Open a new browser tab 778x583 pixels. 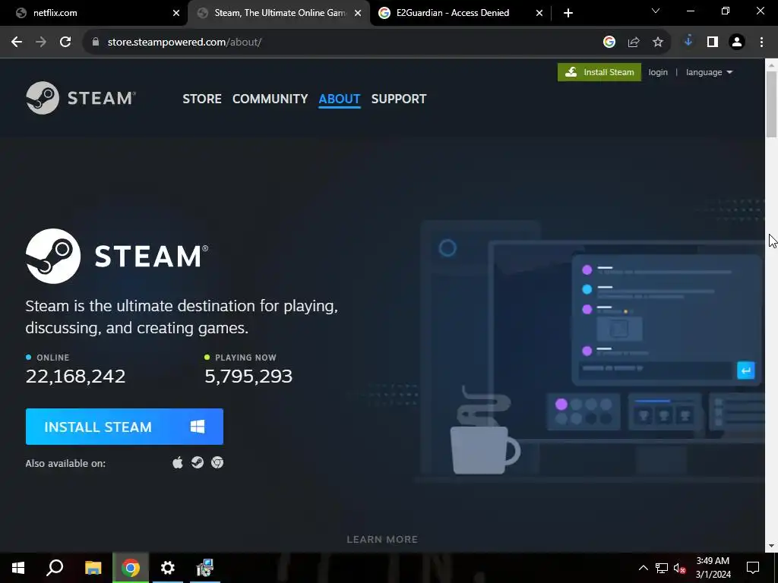pyautogui.click(x=568, y=14)
